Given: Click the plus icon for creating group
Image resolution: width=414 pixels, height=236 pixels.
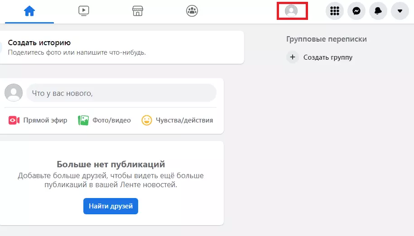Looking at the screenshot, I should pos(293,57).
